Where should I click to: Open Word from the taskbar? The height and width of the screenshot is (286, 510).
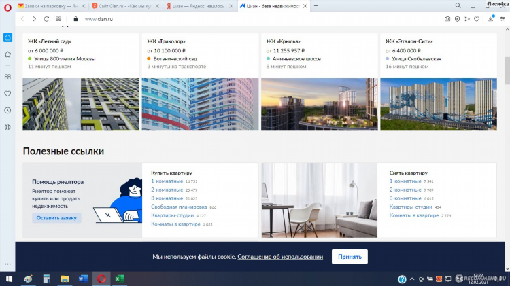pos(83,279)
